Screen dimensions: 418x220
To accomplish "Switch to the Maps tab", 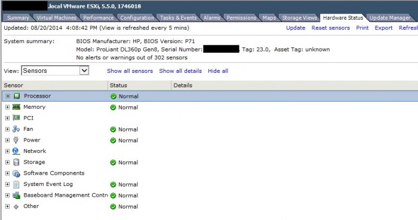I will point(269,18).
